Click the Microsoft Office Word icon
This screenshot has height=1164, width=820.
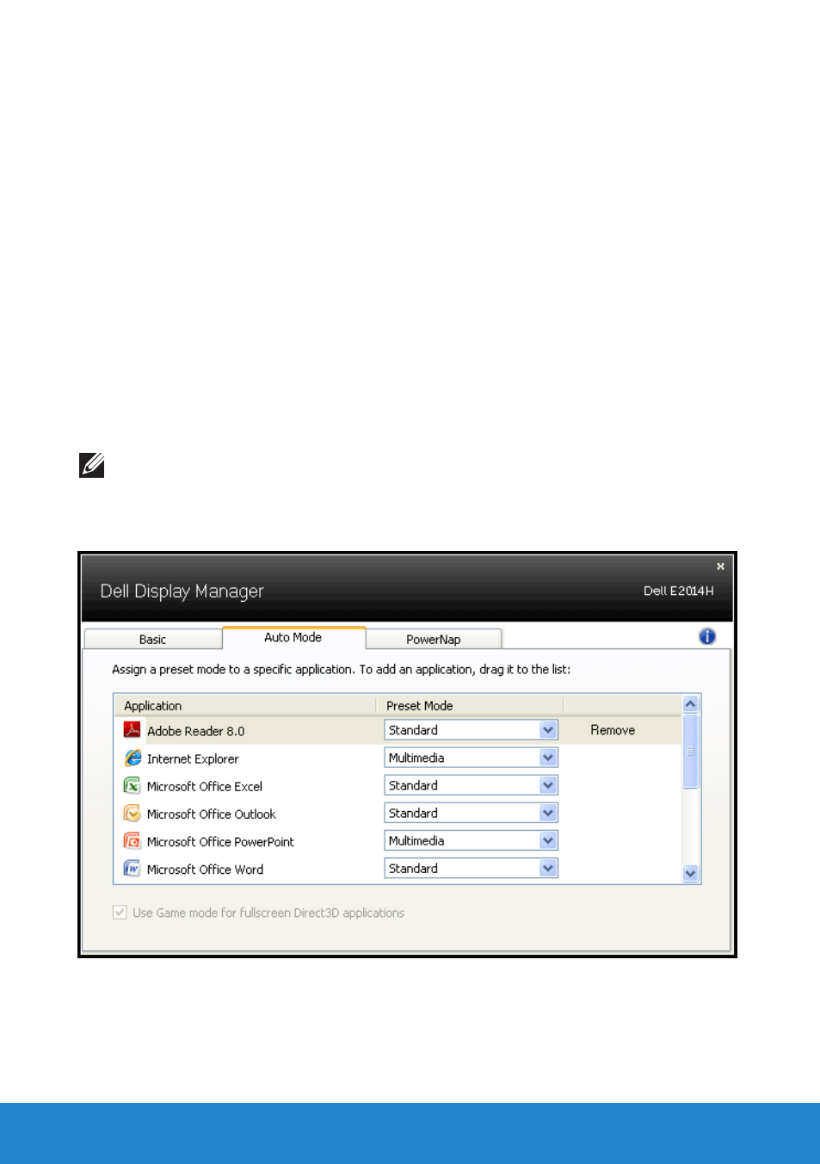(x=132, y=868)
